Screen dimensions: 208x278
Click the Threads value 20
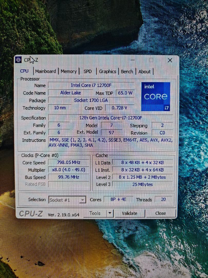[163, 199]
